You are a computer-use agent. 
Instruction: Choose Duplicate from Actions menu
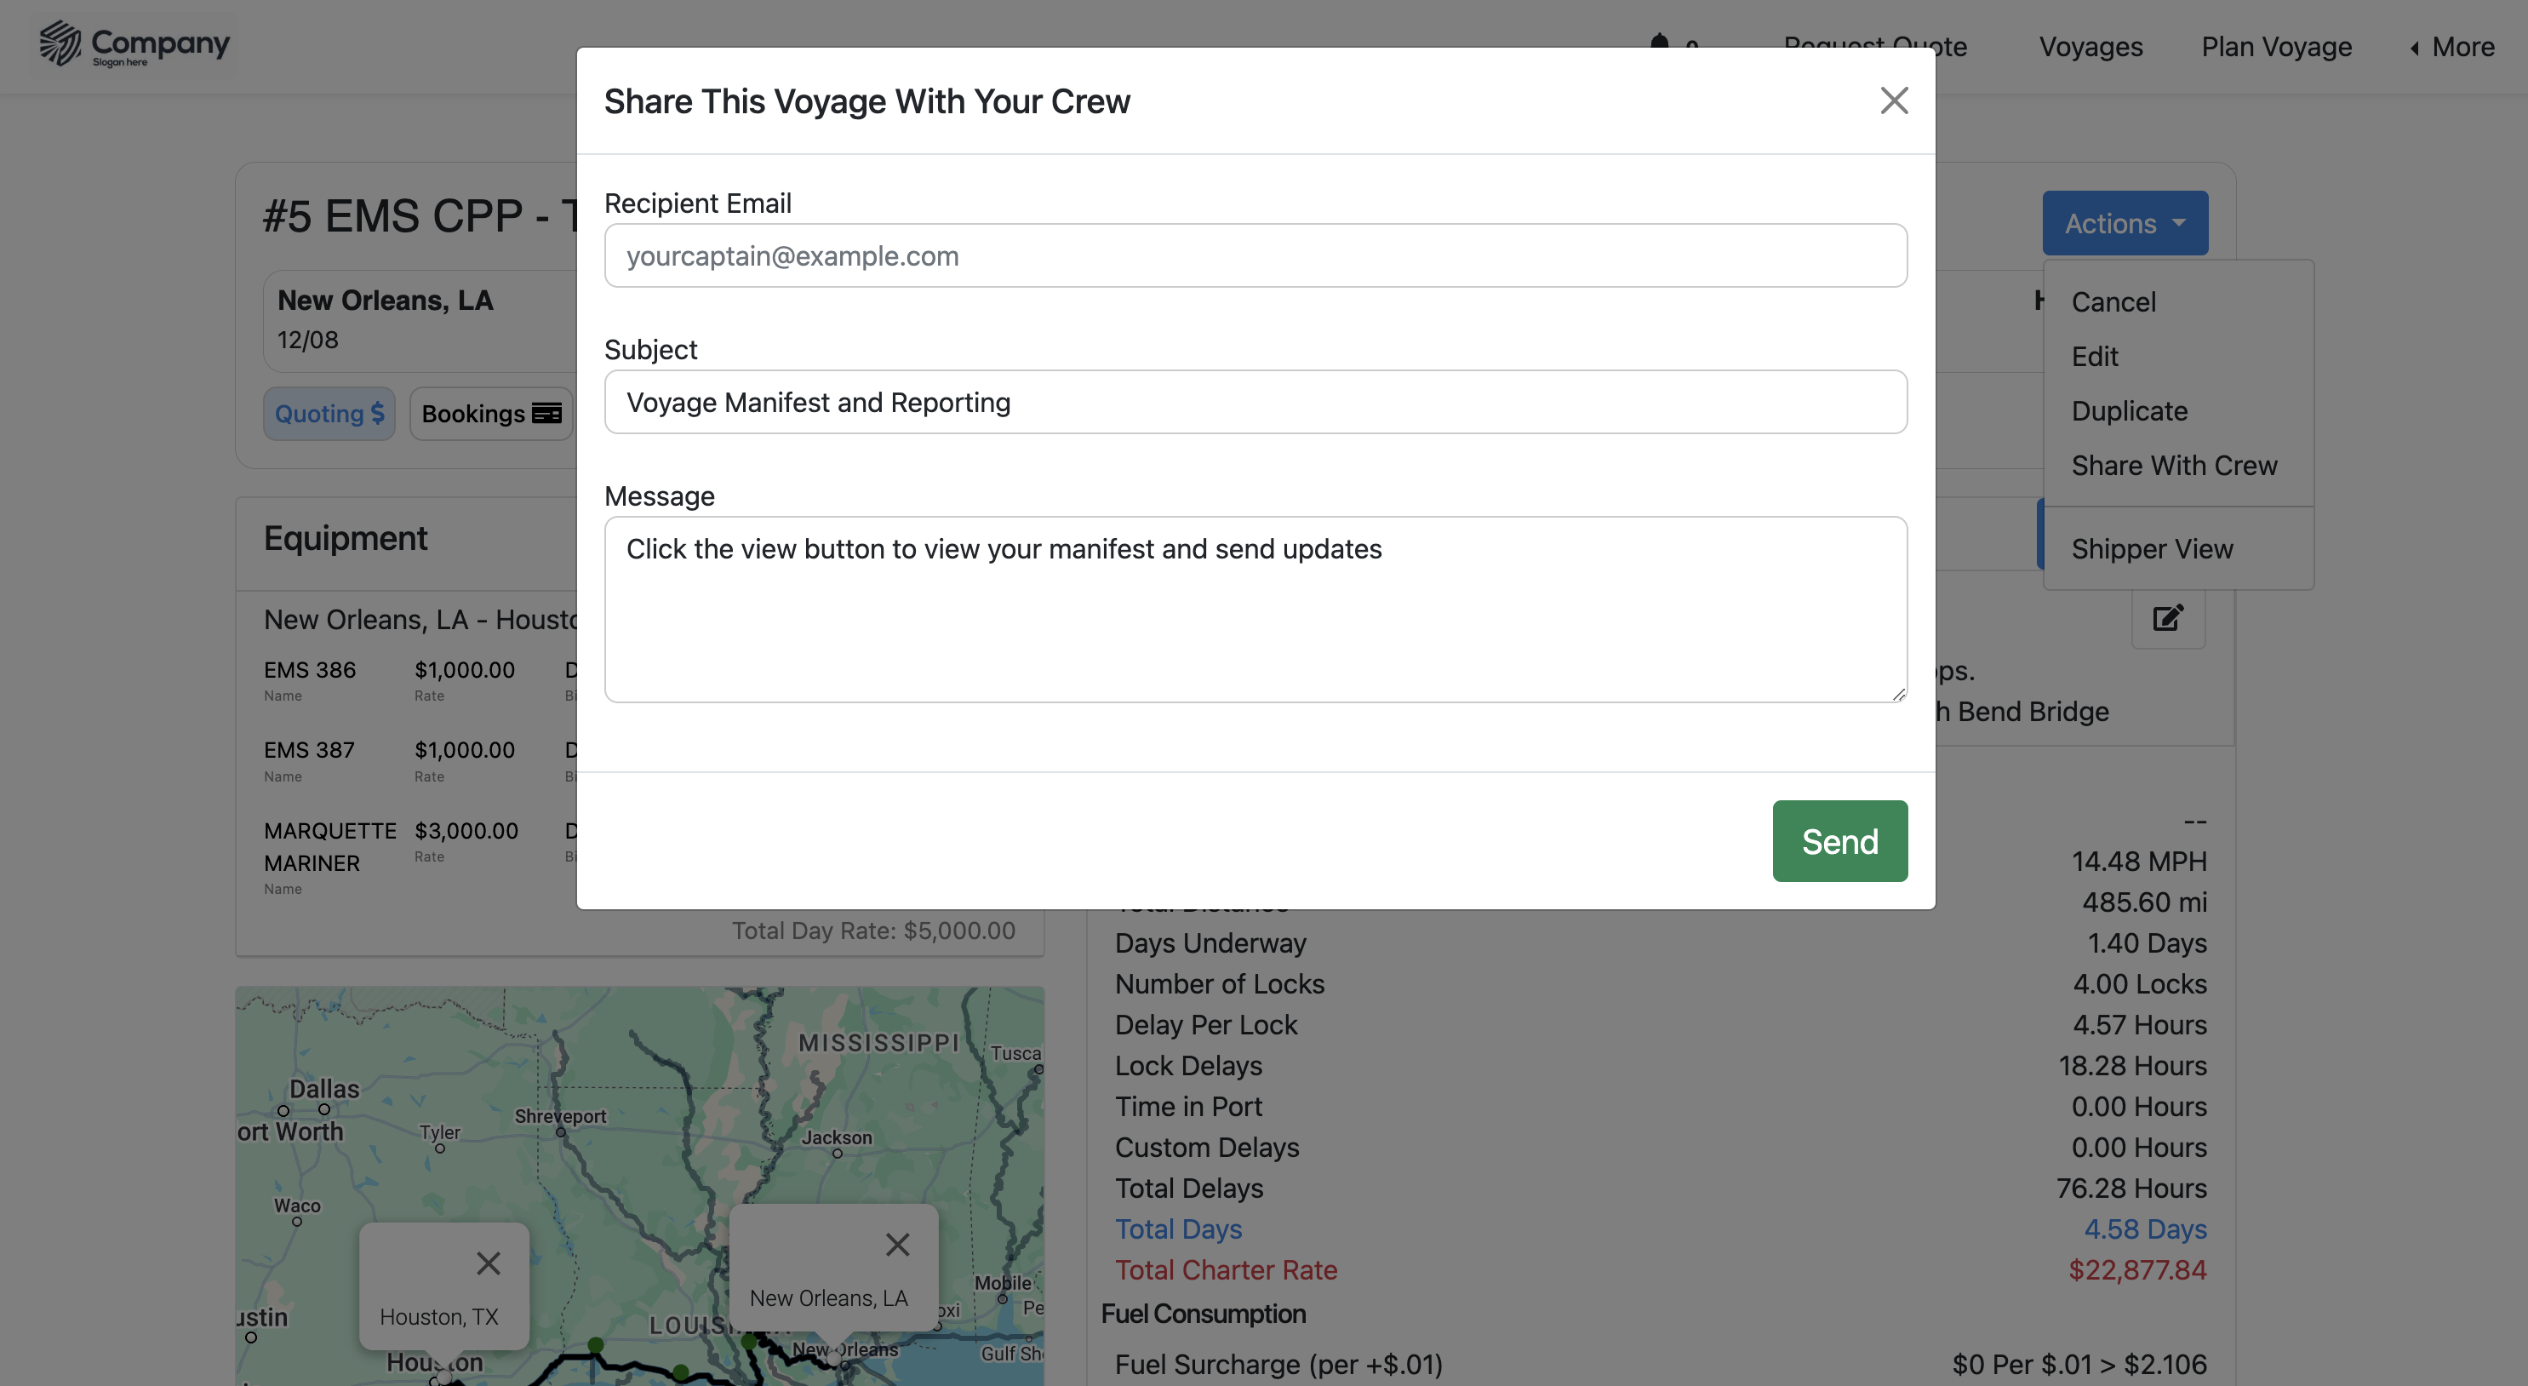(x=2129, y=410)
